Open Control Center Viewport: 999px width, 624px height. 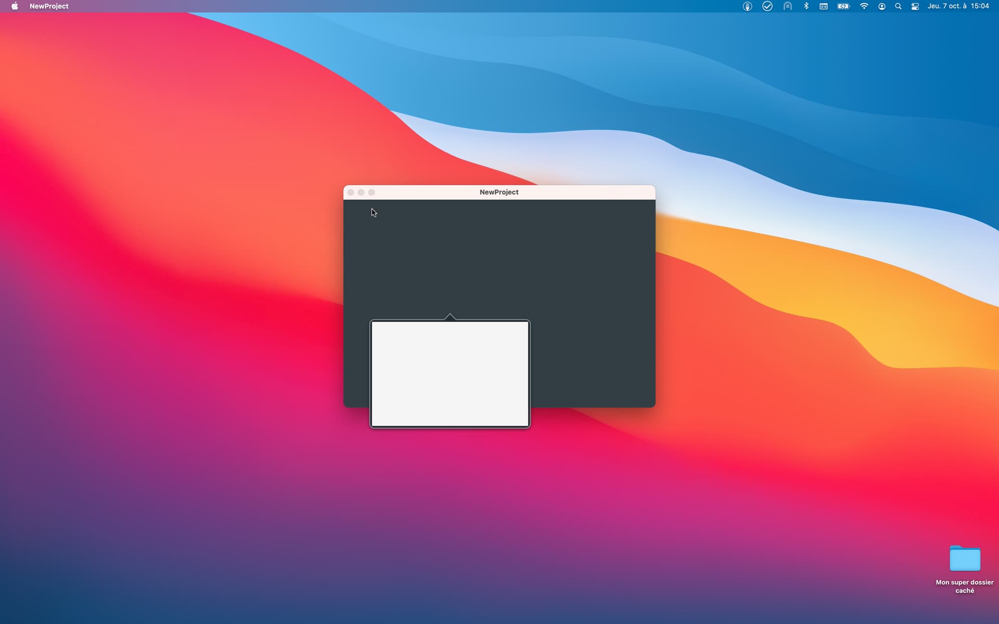click(915, 6)
